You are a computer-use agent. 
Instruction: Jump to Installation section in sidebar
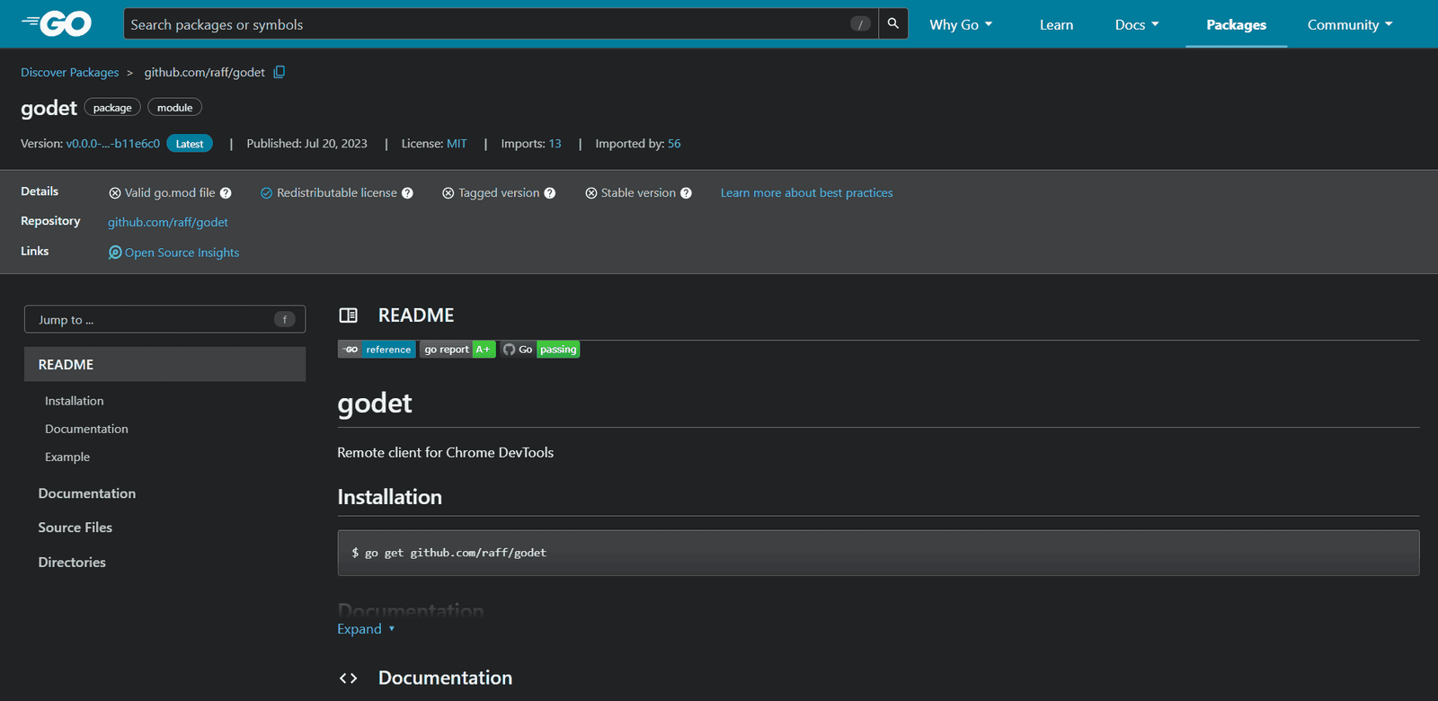pos(75,401)
